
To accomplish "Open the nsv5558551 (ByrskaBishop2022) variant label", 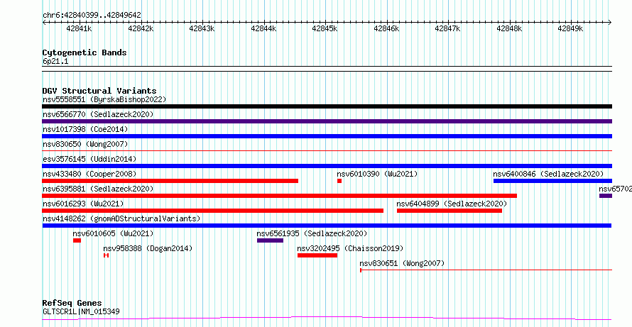I will click(104, 99).
